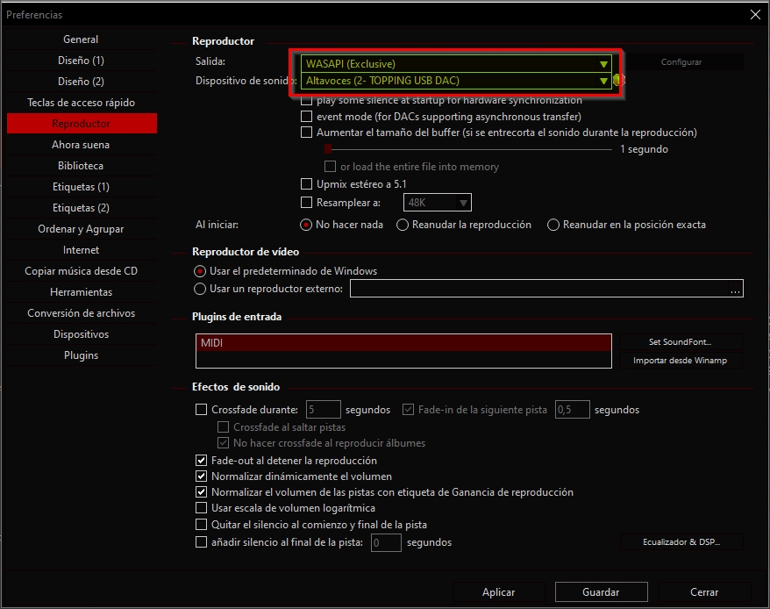Expand the Salida WASAPI dropdown
The image size is (770, 609).
pos(456,64)
